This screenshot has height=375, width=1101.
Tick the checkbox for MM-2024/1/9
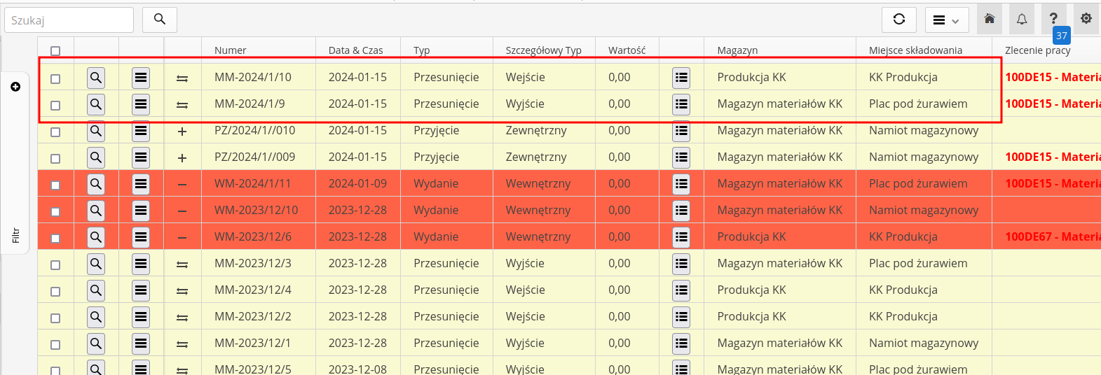click(x=55, y=105)
